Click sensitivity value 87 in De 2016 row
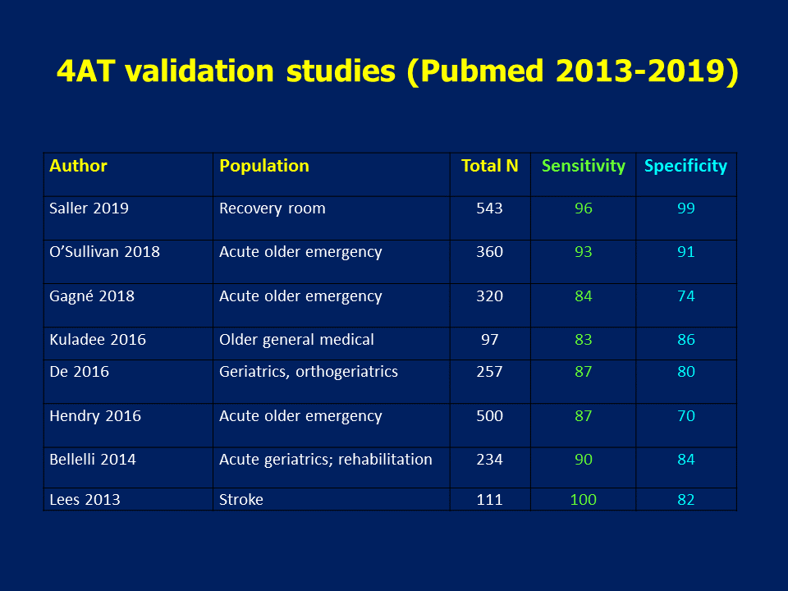This screenshot has height=591, width=788. point(584,372)
